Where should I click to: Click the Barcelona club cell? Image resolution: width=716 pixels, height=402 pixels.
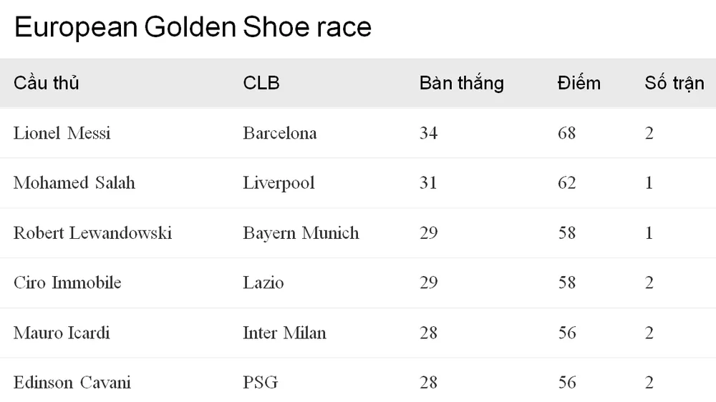point(280,133)
